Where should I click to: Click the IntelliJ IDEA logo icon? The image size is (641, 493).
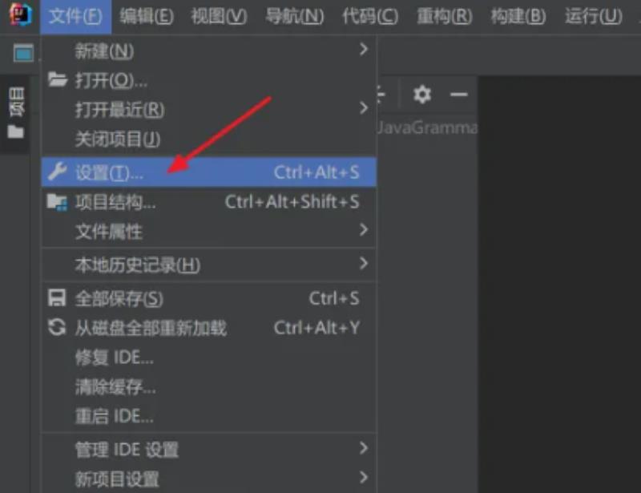click(x=21, y=14)
